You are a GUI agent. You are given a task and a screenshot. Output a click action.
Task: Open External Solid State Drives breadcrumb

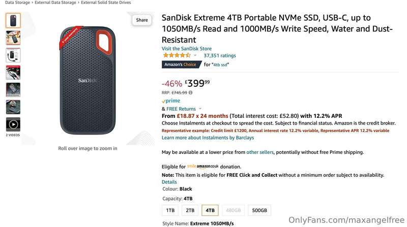(106, 3)
